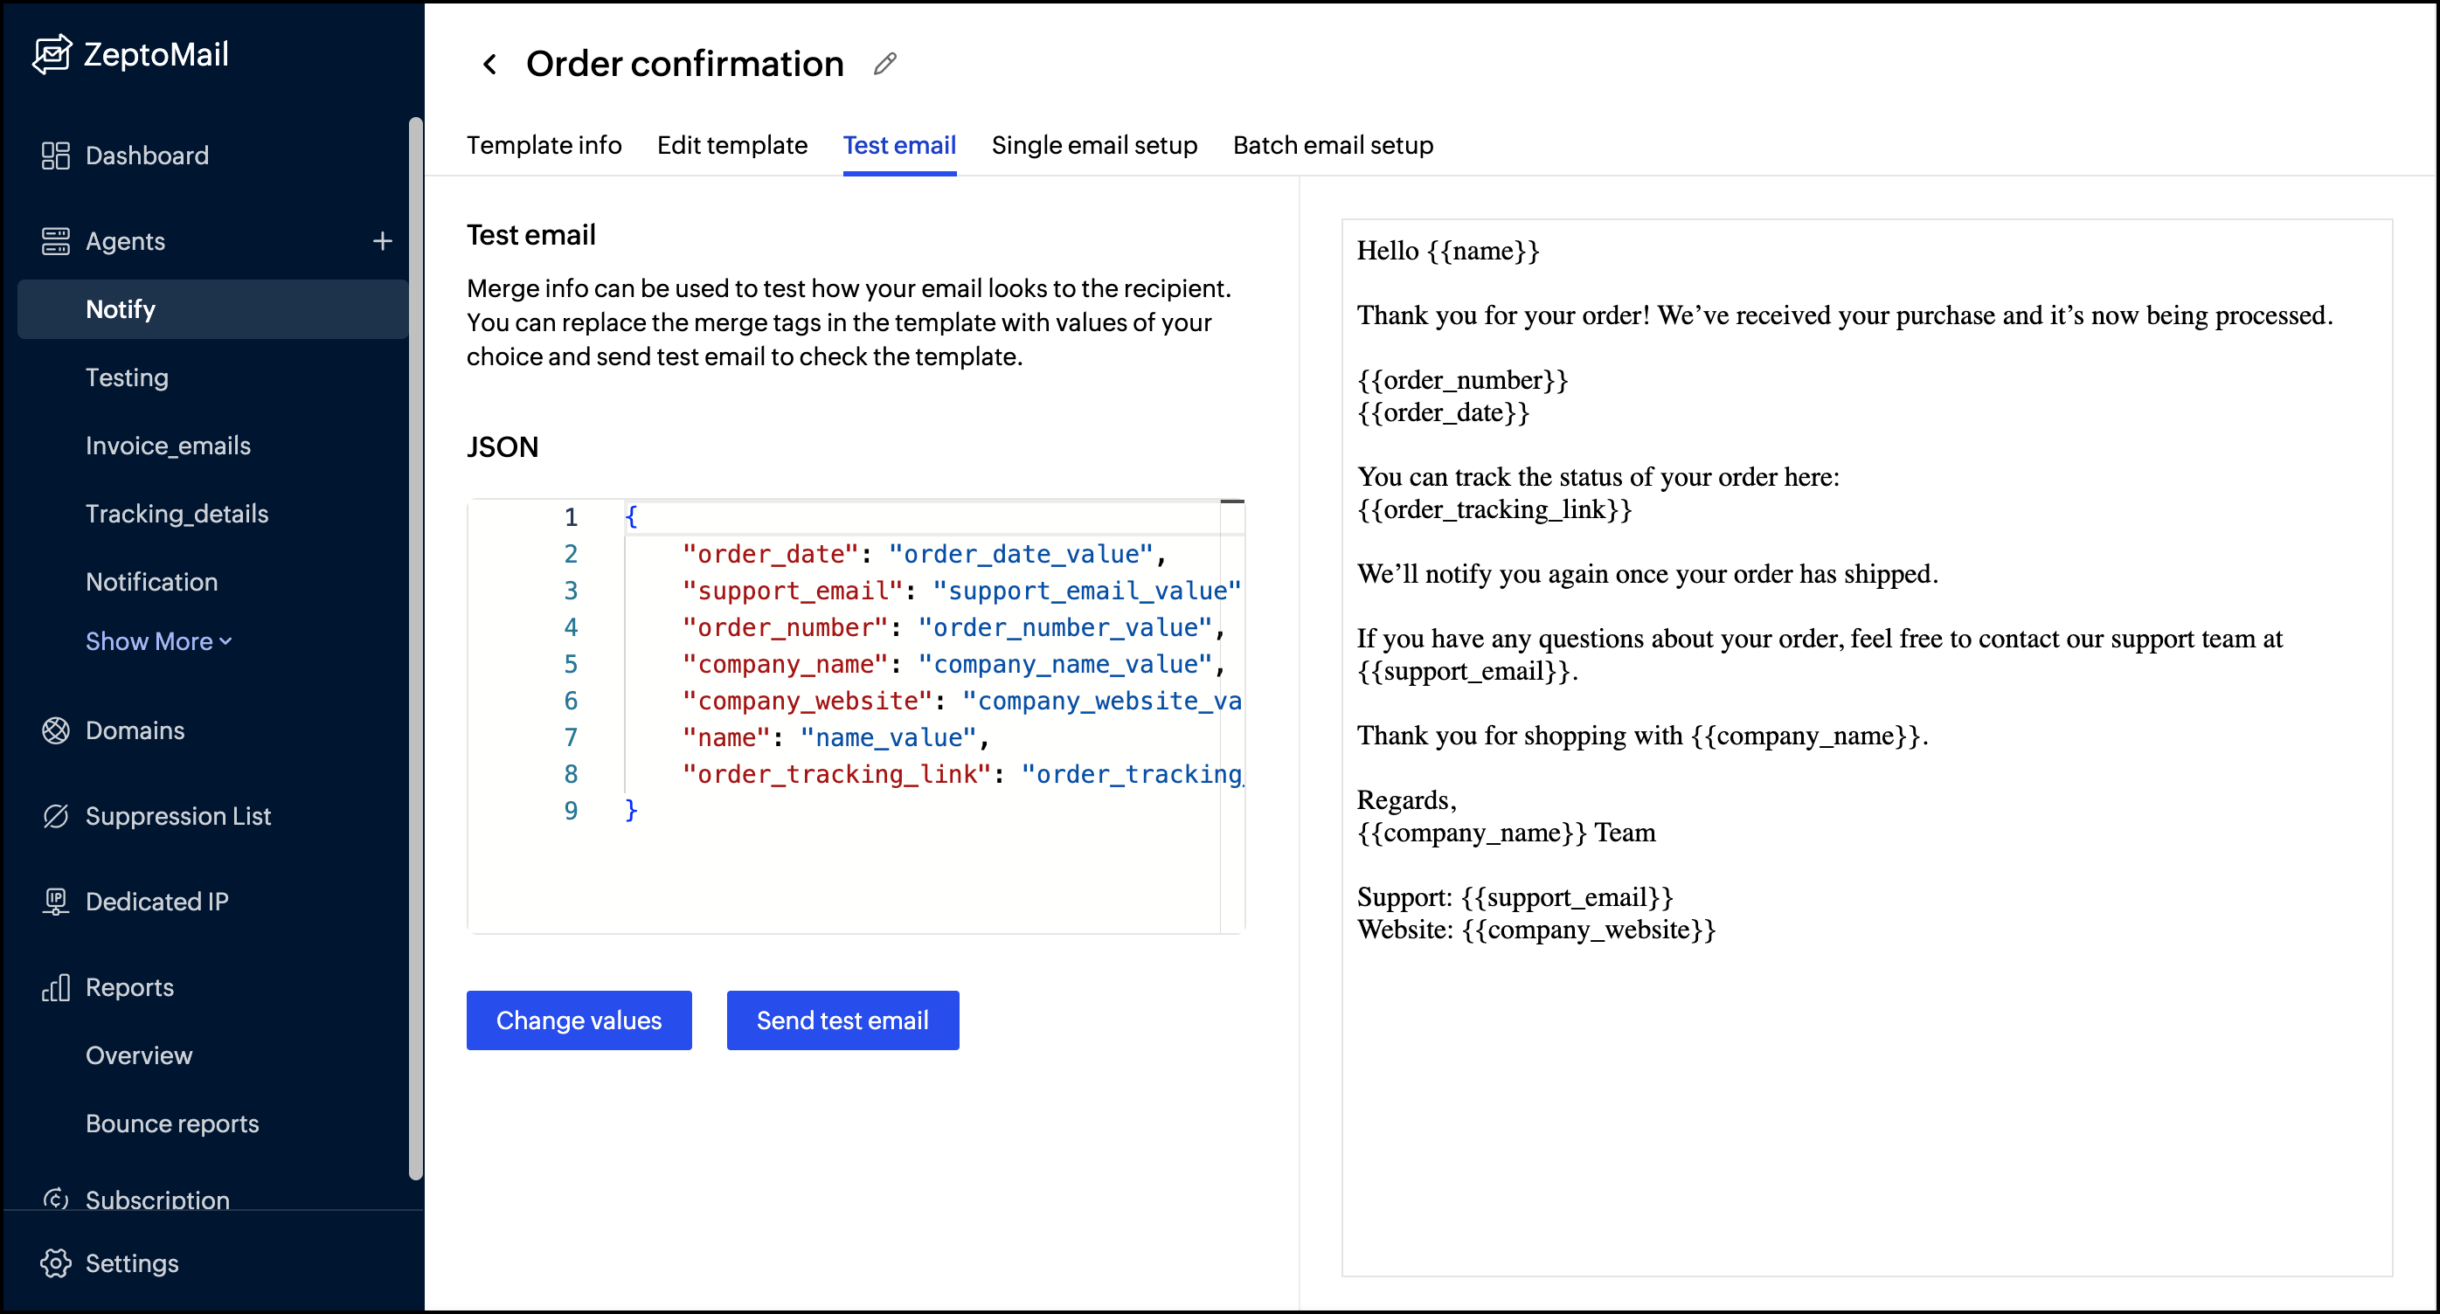Click the Suppression List icon
This screenshot has height=1314, width=2440.
pos(55,816)
